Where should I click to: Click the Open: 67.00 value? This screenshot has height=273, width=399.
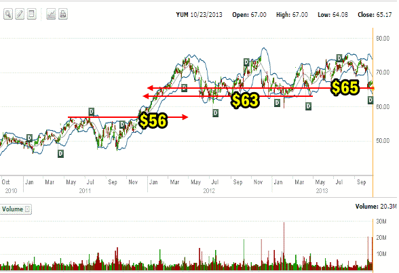pos(249,15)
